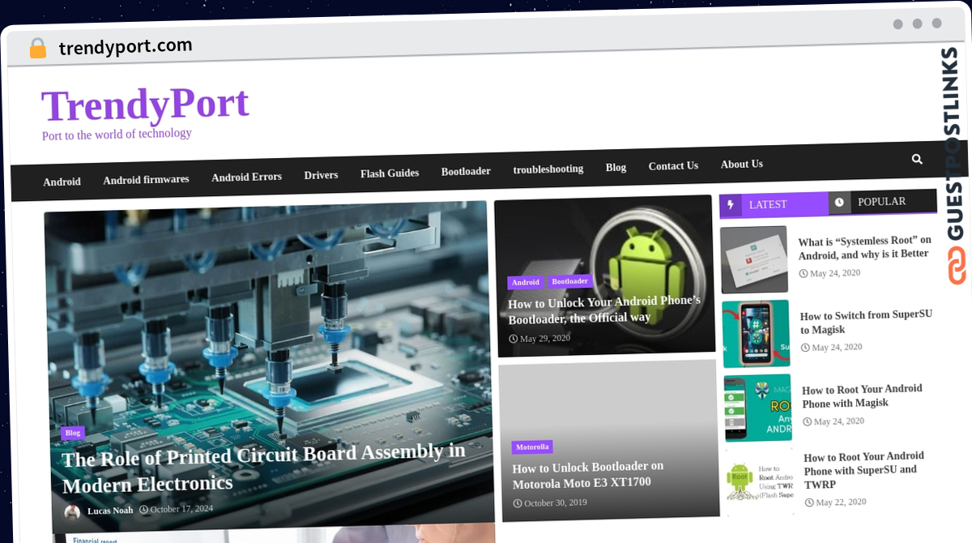Navigate to the Bootloader menu item
Viewport: 972px width, 543px height.
[x=466, y=171]
